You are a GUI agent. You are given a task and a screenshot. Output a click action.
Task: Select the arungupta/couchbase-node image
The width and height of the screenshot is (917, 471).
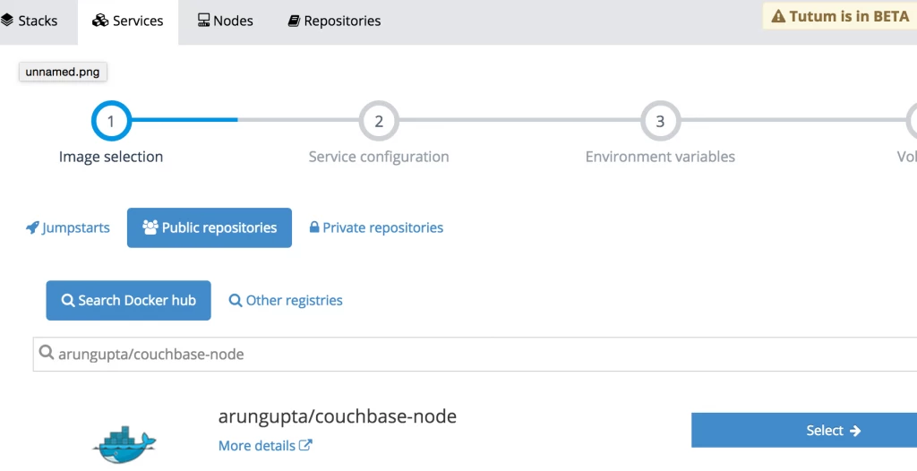(804, 430)
